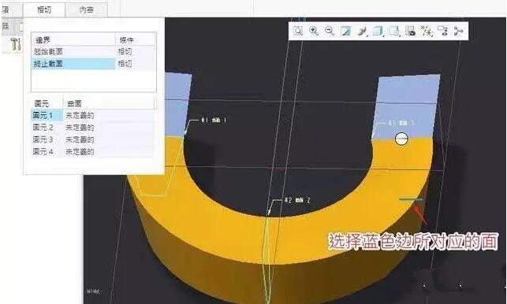Open the display style cube icon
The width and height of the screenshot is (507, 304).
tap(378, 31)
